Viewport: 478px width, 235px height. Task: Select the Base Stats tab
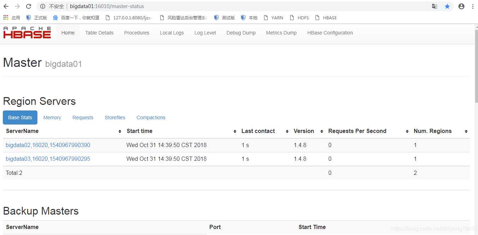pos(20,118)
